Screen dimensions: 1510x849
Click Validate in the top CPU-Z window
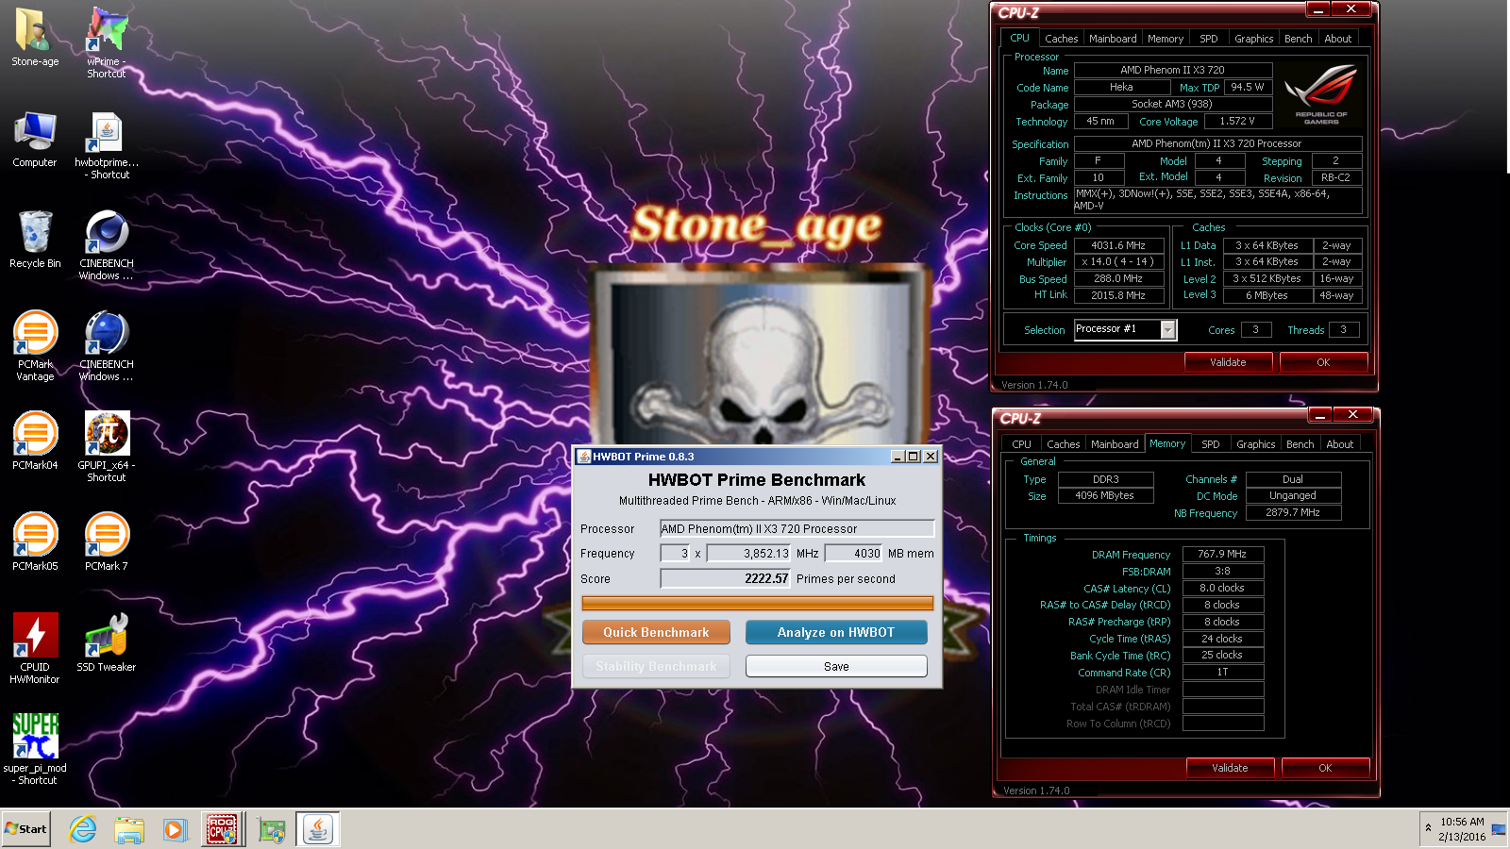(x=1228, y=362)
